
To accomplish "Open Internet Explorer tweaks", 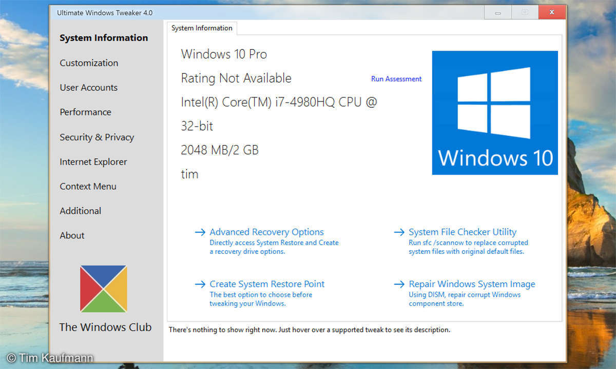I will (93, 162).
